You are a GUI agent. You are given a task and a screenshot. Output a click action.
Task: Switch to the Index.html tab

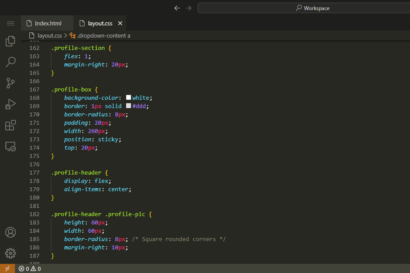click(47, 23)
